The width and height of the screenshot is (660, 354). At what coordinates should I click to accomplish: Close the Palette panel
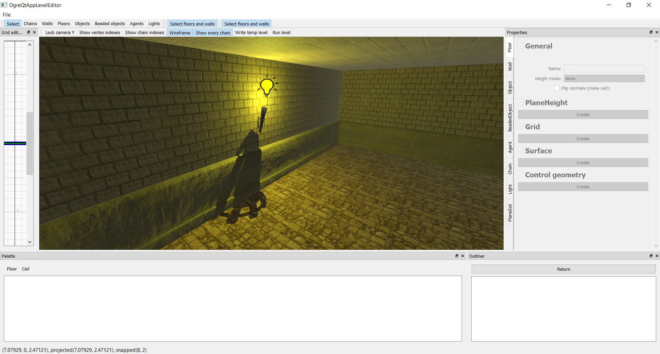pyautogui.click(x=463, y=256)
